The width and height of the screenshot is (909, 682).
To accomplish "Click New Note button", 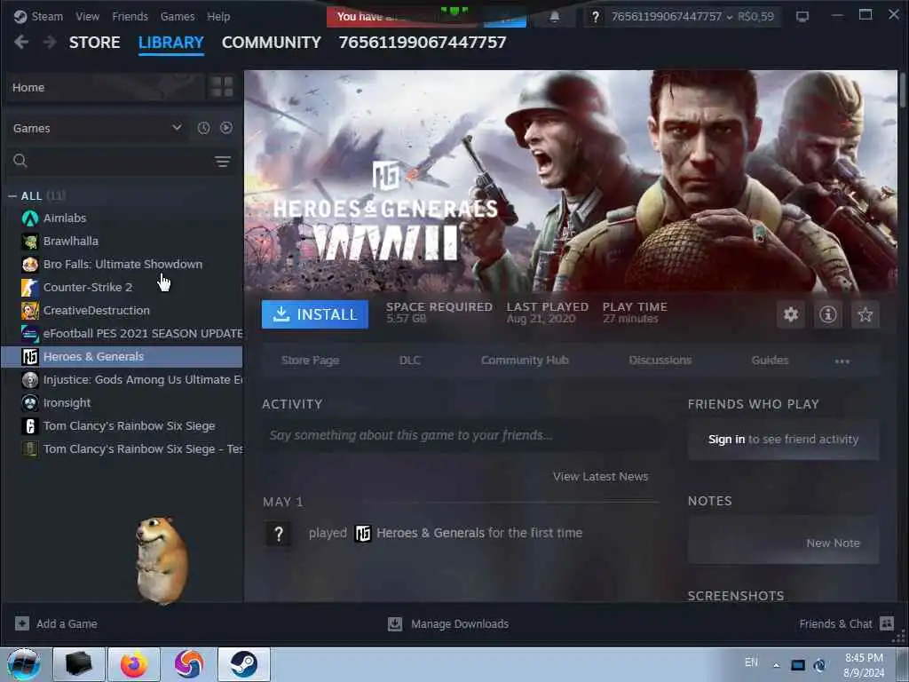I will (833, 543).
